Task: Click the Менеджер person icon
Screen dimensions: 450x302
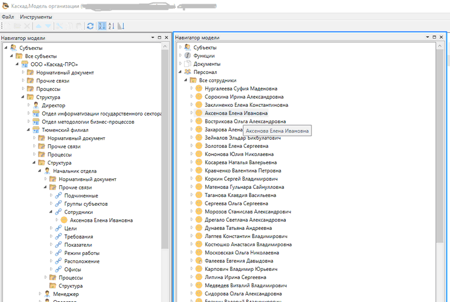Action: coord(47,294)
